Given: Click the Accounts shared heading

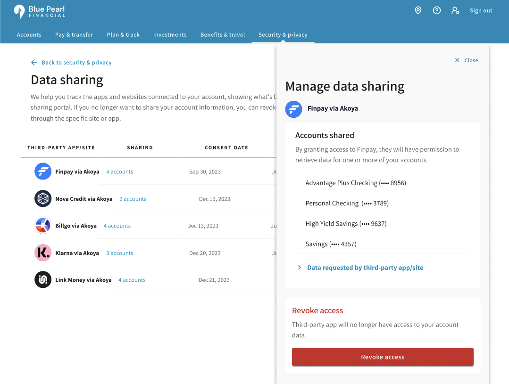Looking at the screenshot, I should [x=325, y=135].
